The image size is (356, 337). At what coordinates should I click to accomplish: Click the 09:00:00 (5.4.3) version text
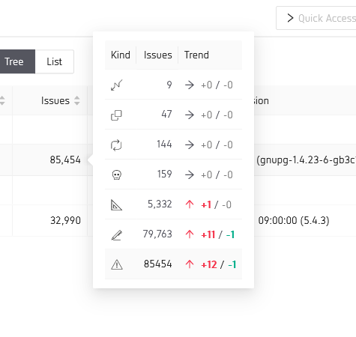(294, 220)
